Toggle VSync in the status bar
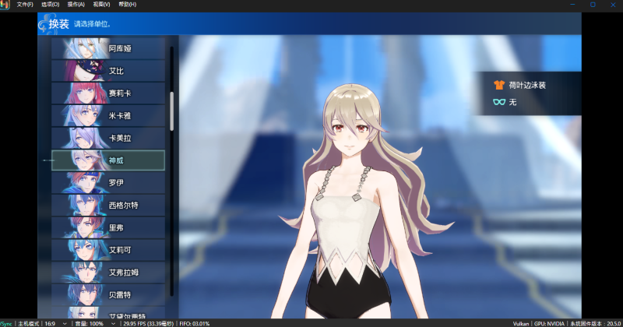This screenshot has width=623, height=327. point(6,324)
